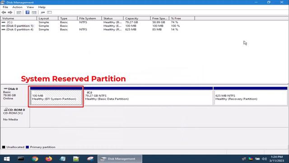289x163 pixels.
Task: Click the Healthy (B... status cell of (C:)
Action: click(x=112, y=22)
